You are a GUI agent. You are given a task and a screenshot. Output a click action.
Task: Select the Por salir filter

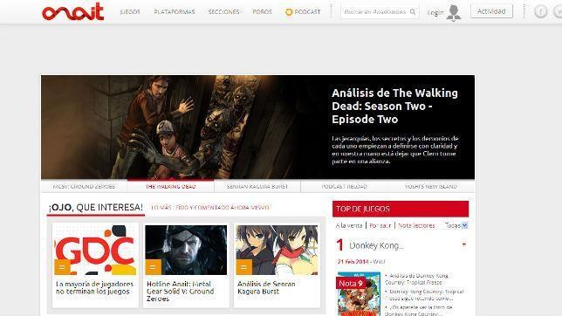click(x=380, y=225)
